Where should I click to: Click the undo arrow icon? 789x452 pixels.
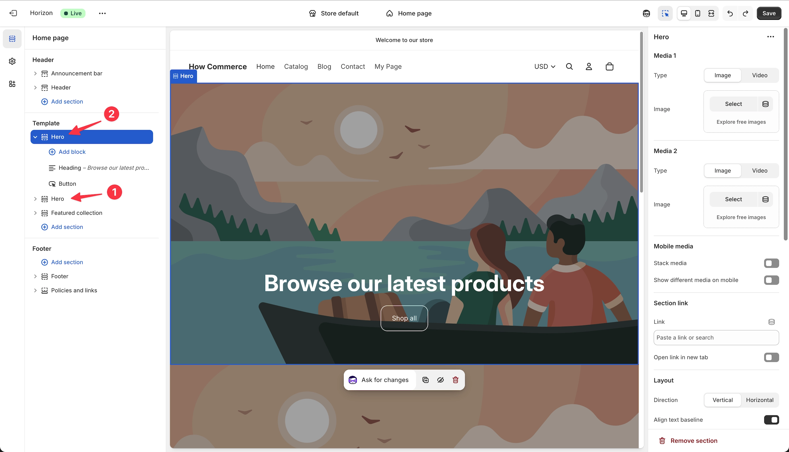[730, 13]
